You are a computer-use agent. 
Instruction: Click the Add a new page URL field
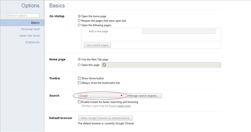pyautogui.click(x=179, y=31)
